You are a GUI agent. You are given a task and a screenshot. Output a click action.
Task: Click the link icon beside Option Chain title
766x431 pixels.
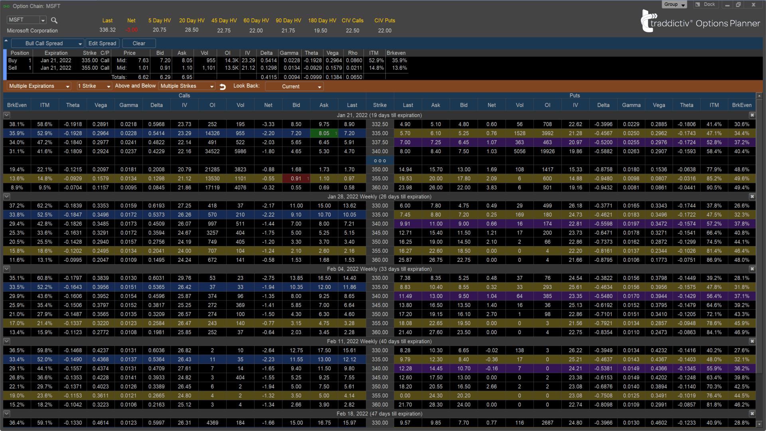pos(6,6)
